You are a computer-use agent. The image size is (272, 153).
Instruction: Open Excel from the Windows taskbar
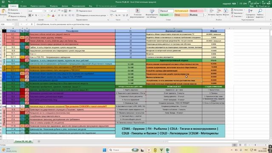167,150
